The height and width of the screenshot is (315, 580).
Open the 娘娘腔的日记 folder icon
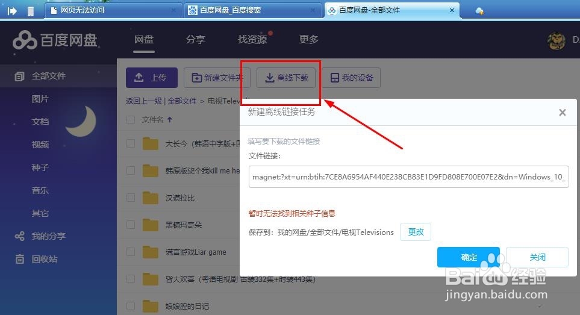[x=151, y=306]
